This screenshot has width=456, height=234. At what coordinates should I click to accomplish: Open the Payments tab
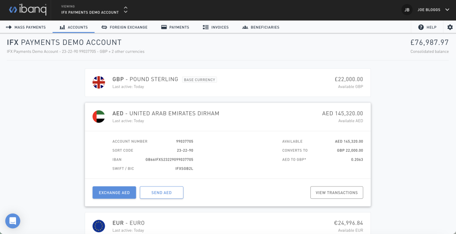pyautogui.click(x=175, y=27)
